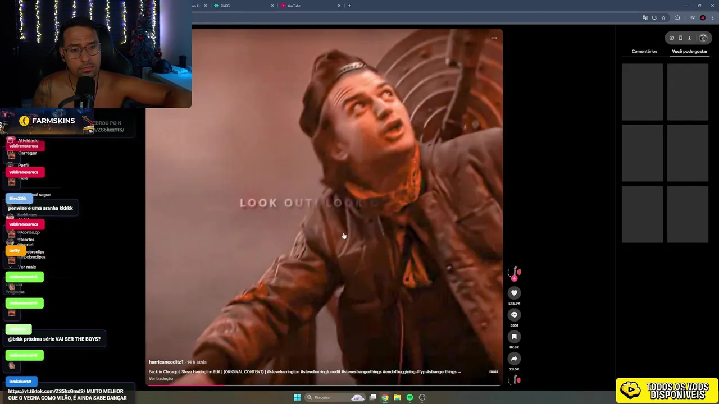Open the OBS icon in taskbar
The image size is (719, 404).
[x=422, y=397]
